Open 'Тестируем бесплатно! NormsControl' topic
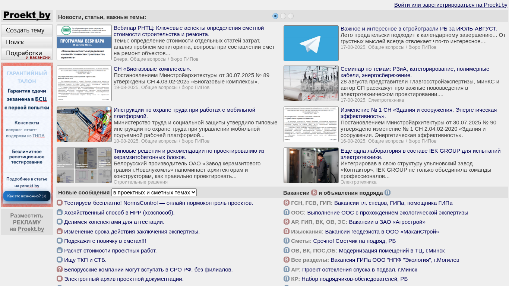 coord(158,203)
